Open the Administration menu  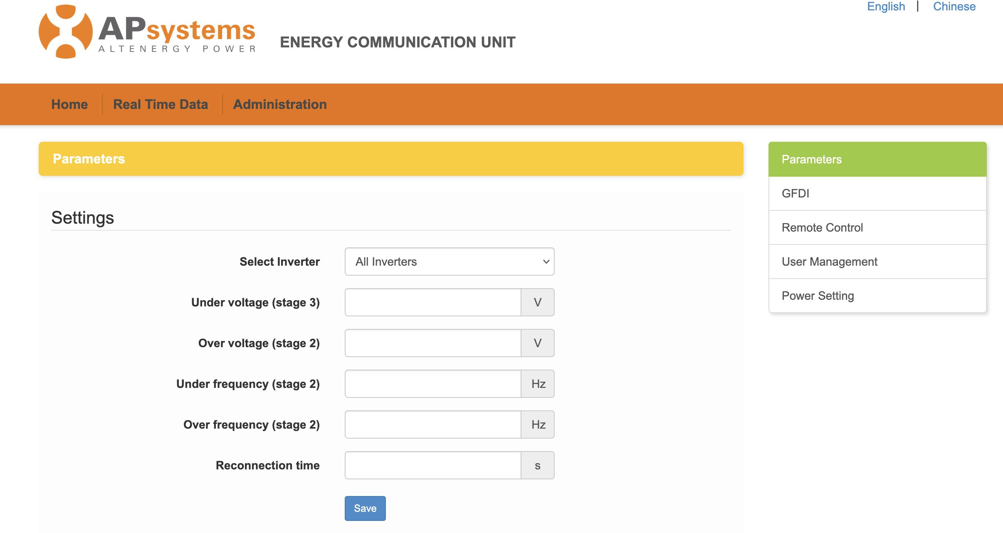point(280,104)
